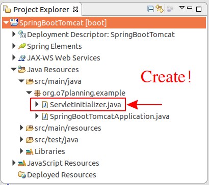Open the View Menu dropdown triangle
209x185 pixels.
click(x=182, y=8)
